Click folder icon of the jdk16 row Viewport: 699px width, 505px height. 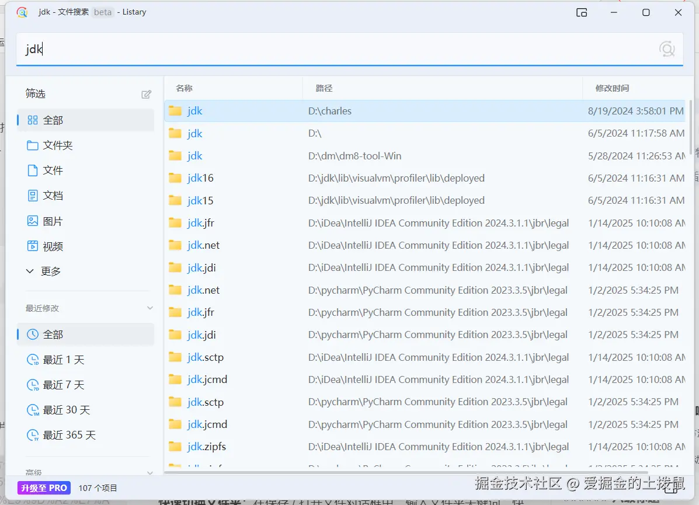click(175, 178)
